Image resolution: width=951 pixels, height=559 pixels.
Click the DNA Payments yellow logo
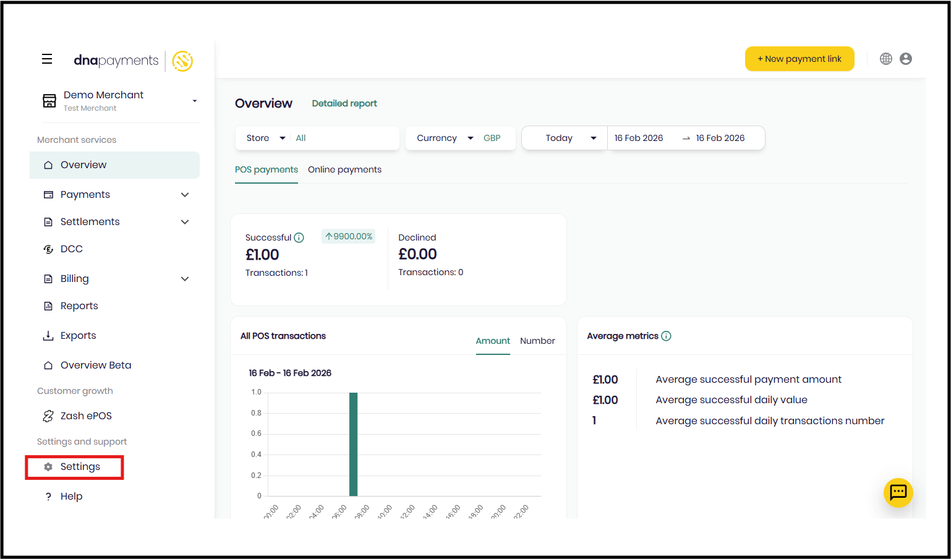[x=182, y=61]
